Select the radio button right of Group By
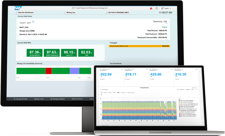 click(x=191, y=90)
